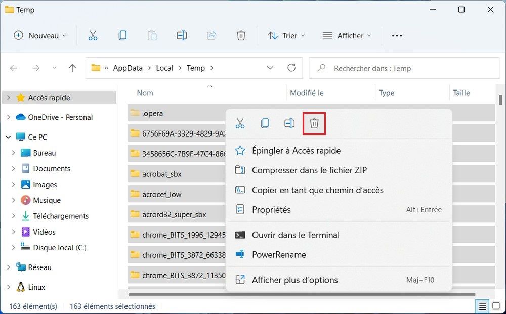Click the copy icon in context menu

[265, 124]
